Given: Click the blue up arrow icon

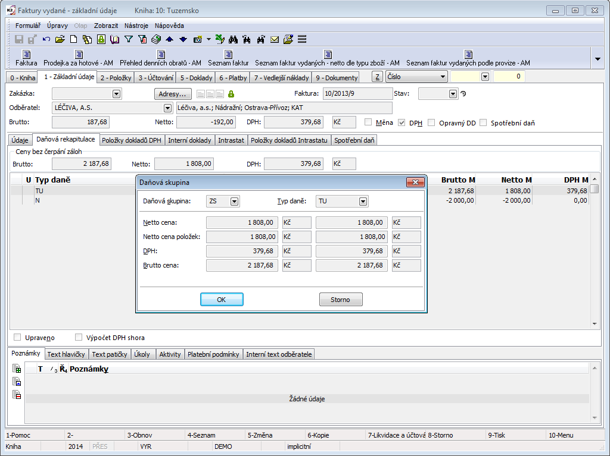Looking at the screenshot, I should coord(170,39).
